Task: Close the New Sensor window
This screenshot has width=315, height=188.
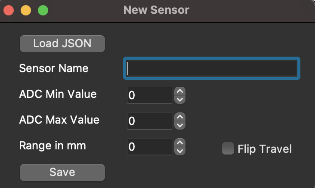Action: pyautogui.click(x=9, y=10)
